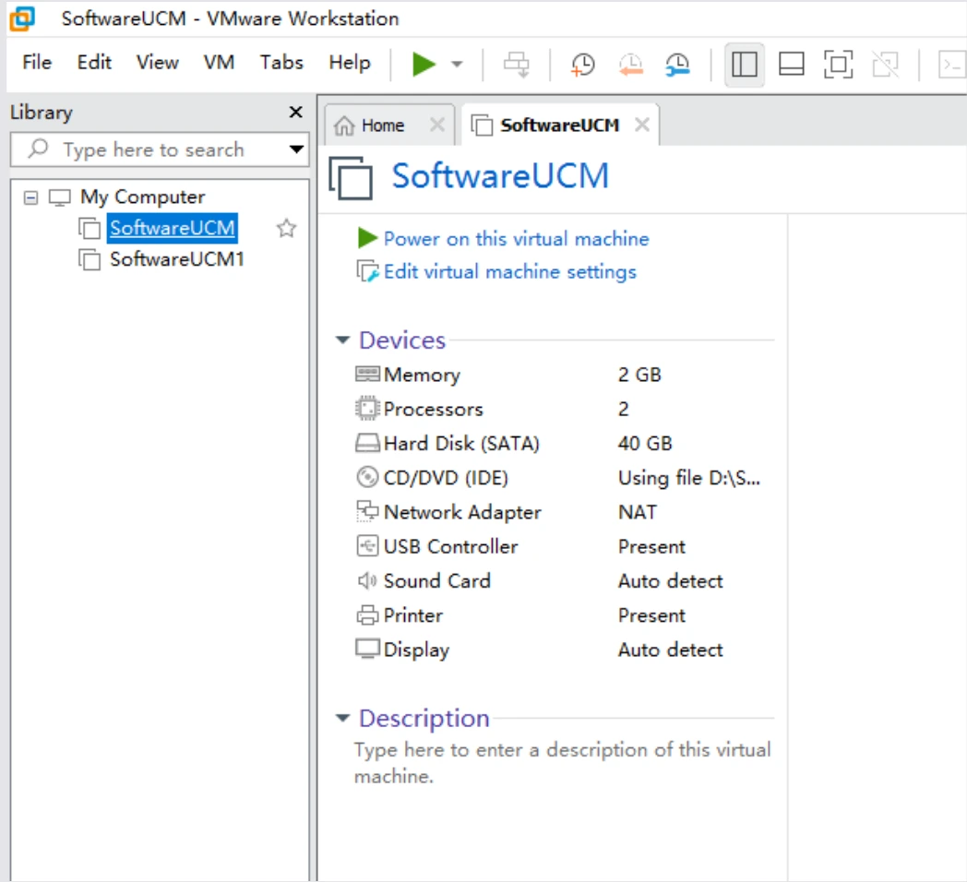Click the Using file D:\S... value
Screen dimensions: 967x882
689,478
